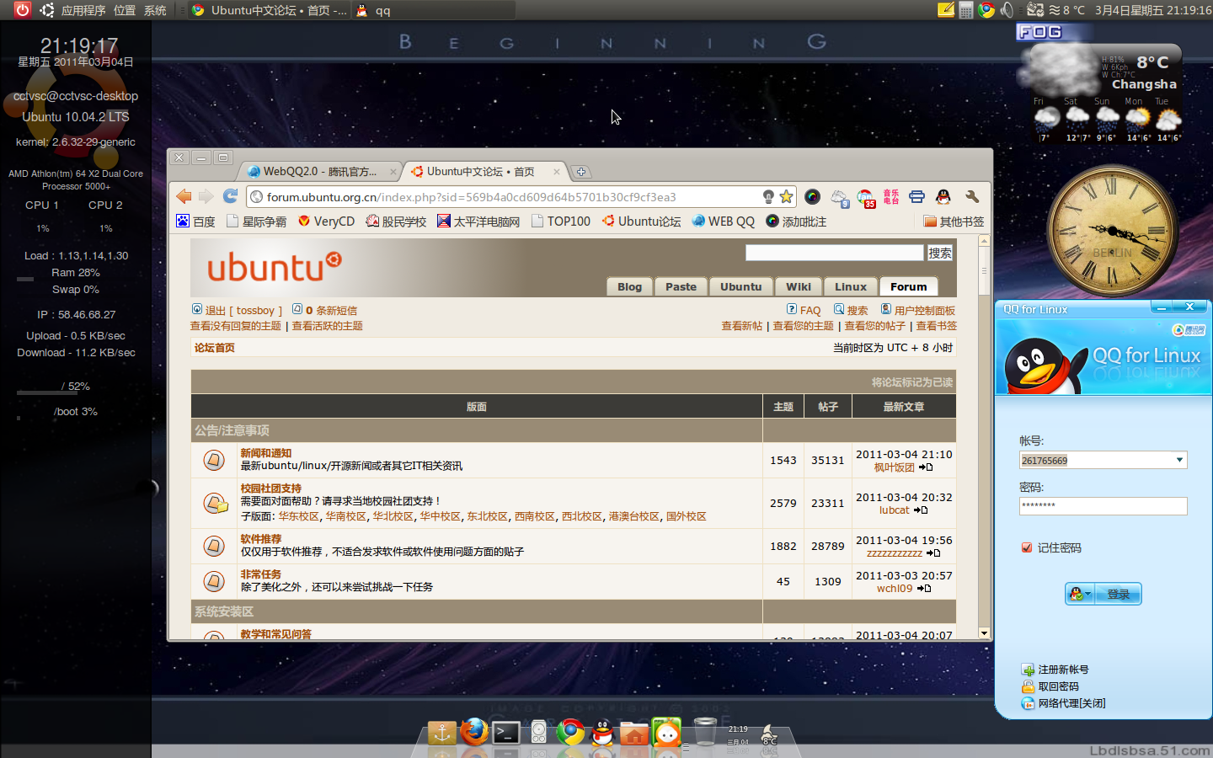Viewport: 1213px width, 758px height.
Task: Click the anchor icon in the dock
Action: [x=441, y=733]
